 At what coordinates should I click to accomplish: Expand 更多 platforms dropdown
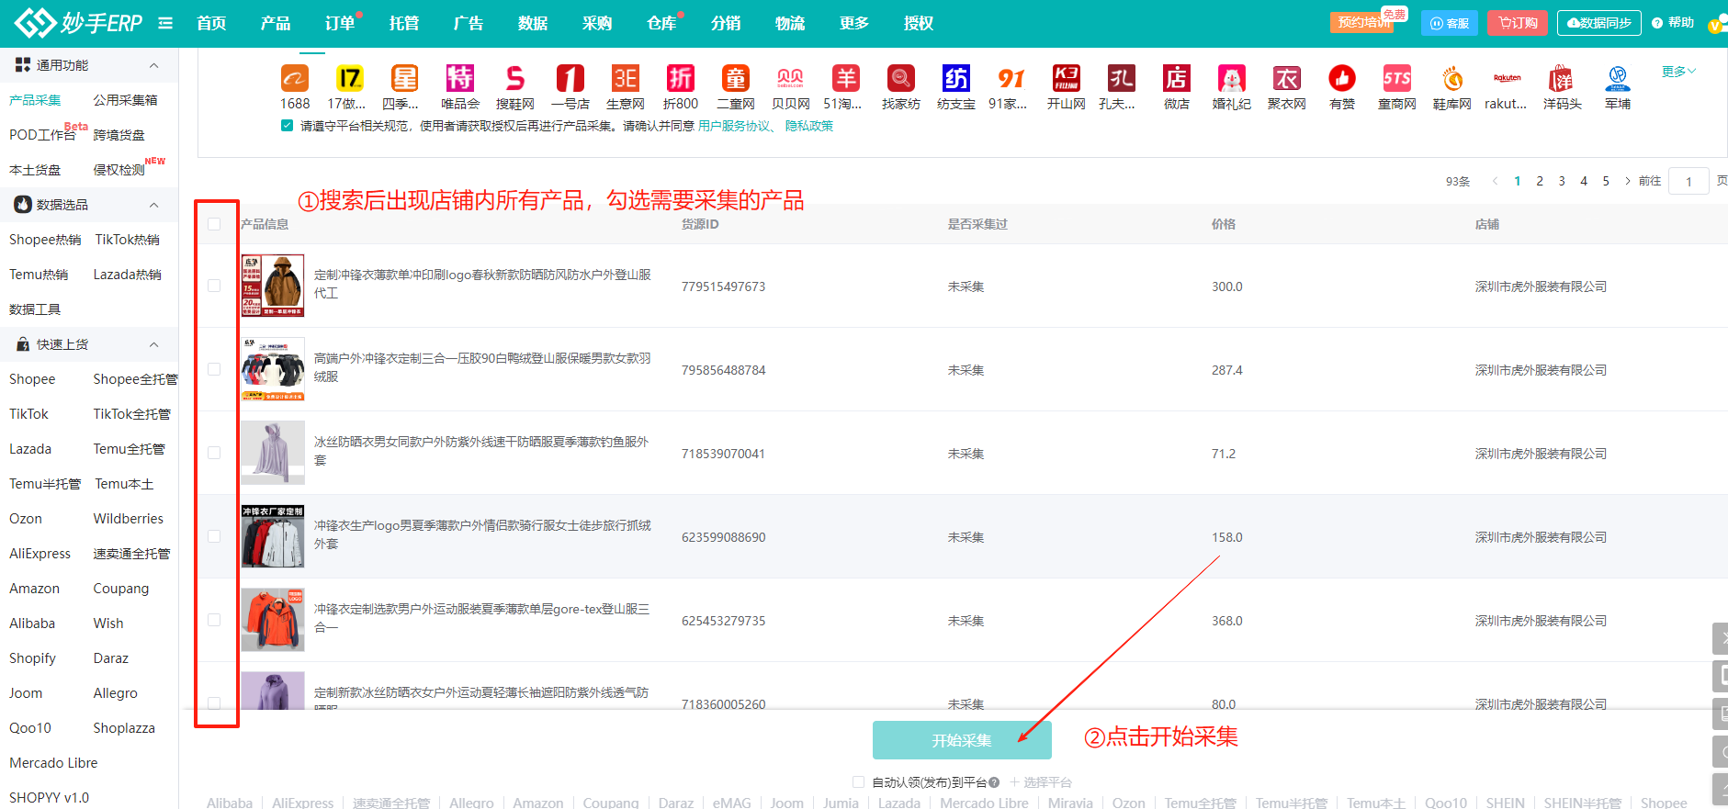(x=1678, y=72)
